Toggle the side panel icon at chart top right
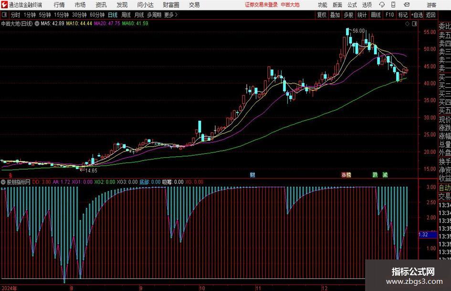Viewport: 451px width, 291px height. (414, 24)
